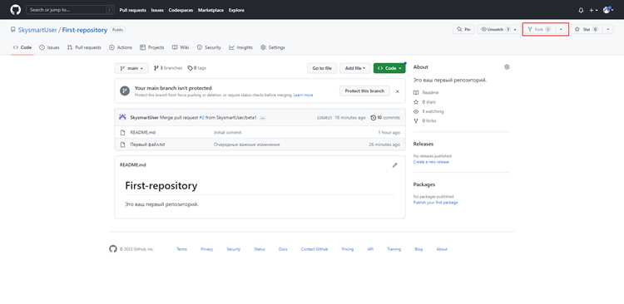This screenshot has width=624, height=304.
Task: Open the Privacy footer link
Action: (206, 249)
